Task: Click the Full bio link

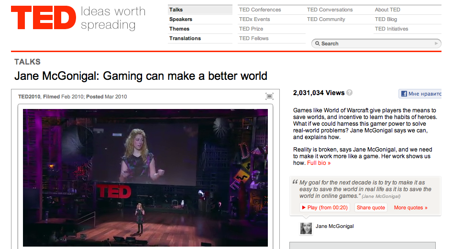Action: pyautogui.click(x=319, y=163)
